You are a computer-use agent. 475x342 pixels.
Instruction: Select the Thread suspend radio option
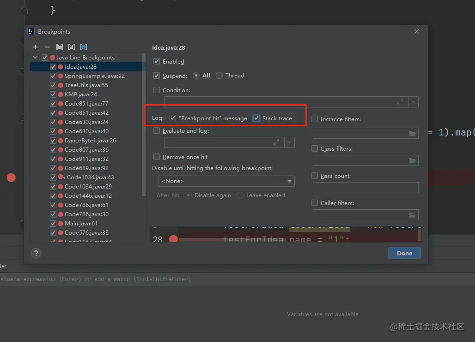[219, 76]
